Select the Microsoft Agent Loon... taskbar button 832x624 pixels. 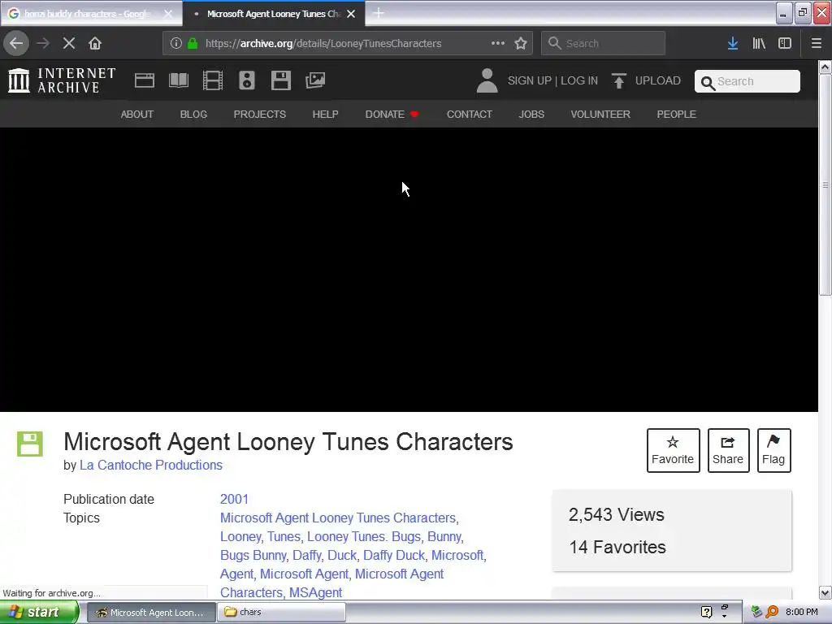(x=151, y=613)
